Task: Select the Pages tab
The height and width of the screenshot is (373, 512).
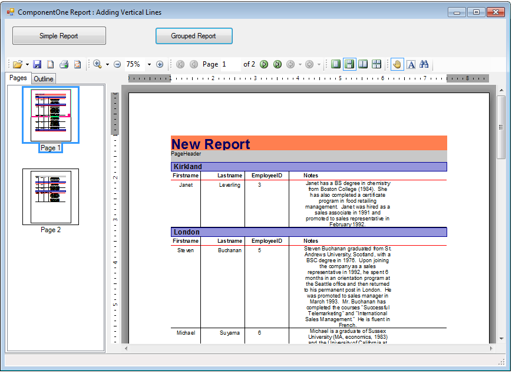Action: point(18,78)
